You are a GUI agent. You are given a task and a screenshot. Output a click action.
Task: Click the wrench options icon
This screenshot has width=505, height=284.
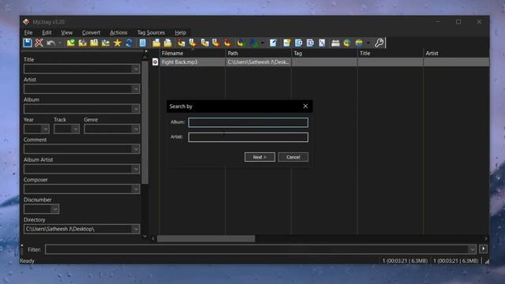(379, 43)
